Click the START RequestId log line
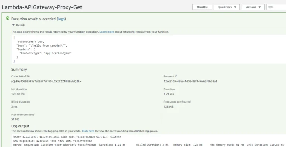Image resolution: width=286 pixels, height=147 pixels. tap(67, 137)
